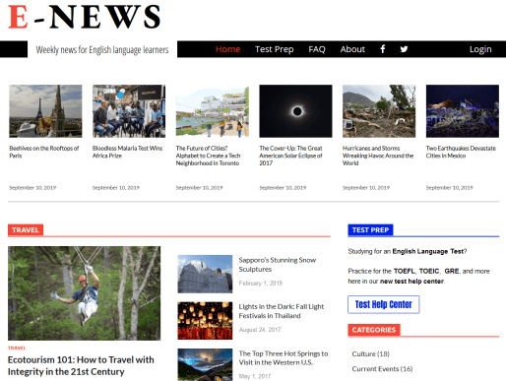Select the TRAVEL section header tag
The image size is (506, 381).
pos(26,230)
